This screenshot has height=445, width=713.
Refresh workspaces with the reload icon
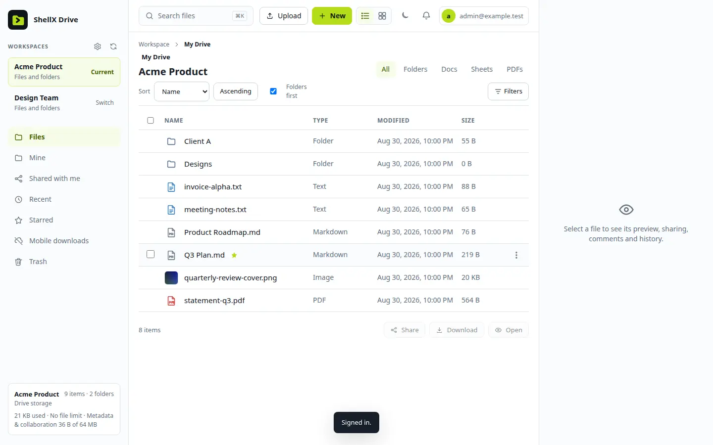[113, 46]
